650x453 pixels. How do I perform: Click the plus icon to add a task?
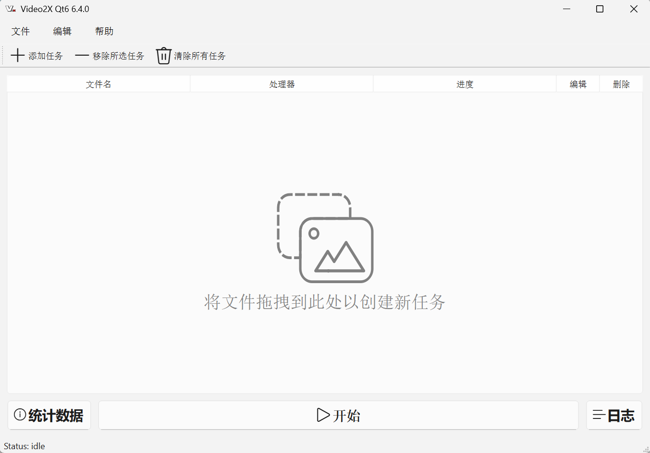point(17,55)
